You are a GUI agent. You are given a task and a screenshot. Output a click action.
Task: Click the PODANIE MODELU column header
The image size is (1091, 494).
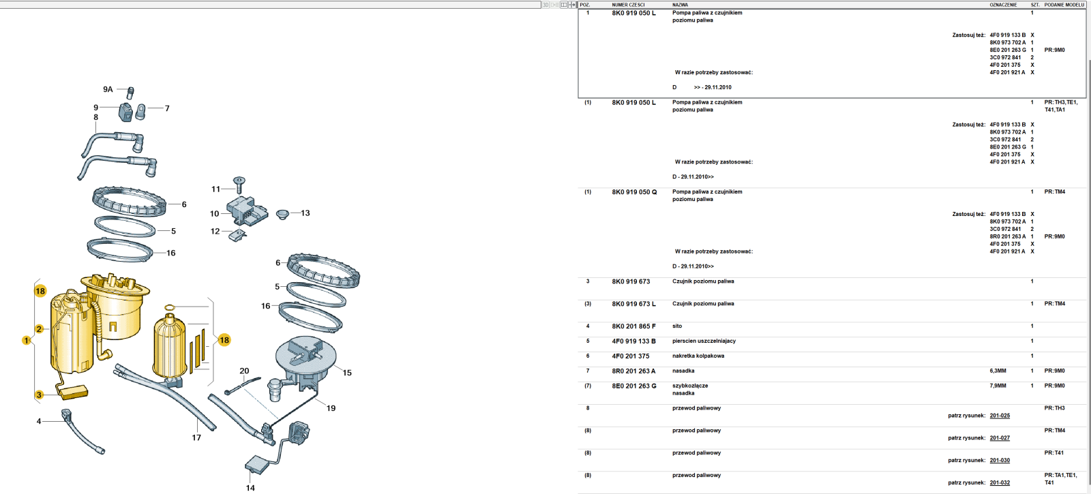[x=1064, y=5]
